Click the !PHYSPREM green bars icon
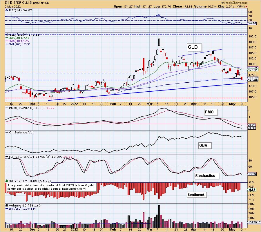Viewport: 261px width, 232px height. coord(7,181)
